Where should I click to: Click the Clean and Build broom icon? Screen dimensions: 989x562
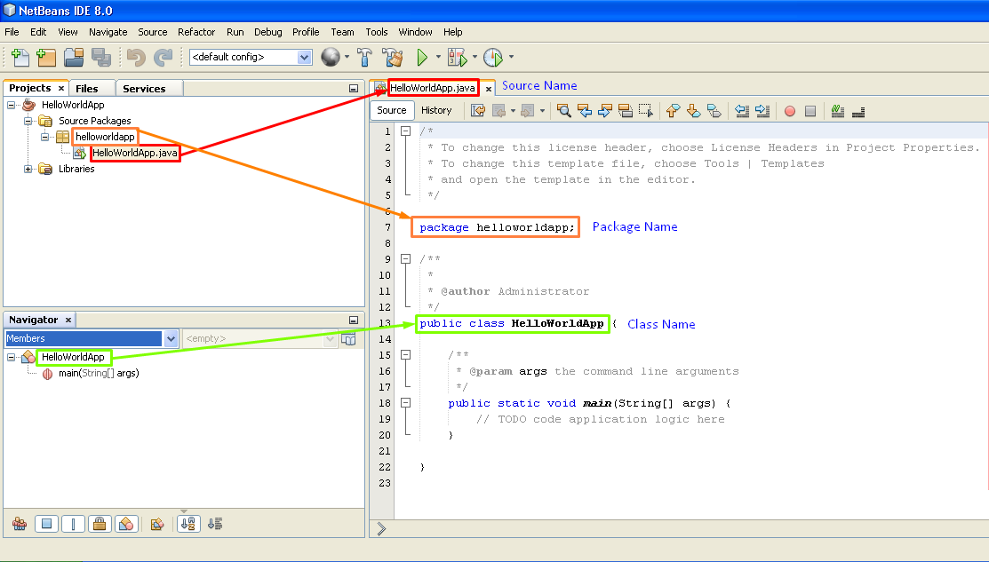coord(393,58)
